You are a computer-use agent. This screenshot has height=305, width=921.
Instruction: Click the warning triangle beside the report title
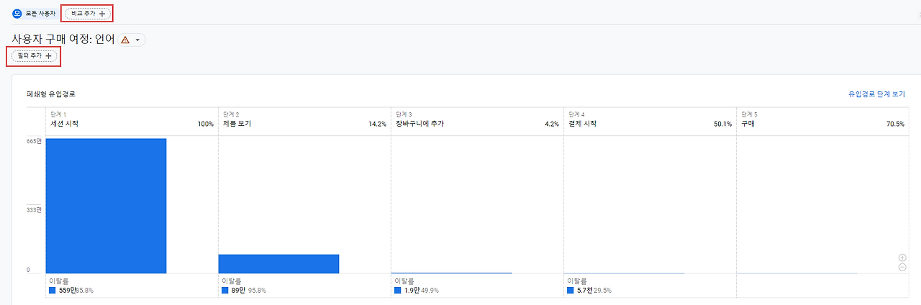tap(125, 40)
